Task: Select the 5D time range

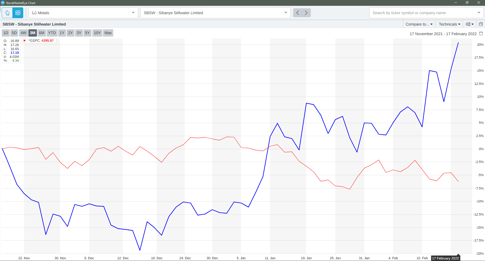Action: (x=14, y=33)
